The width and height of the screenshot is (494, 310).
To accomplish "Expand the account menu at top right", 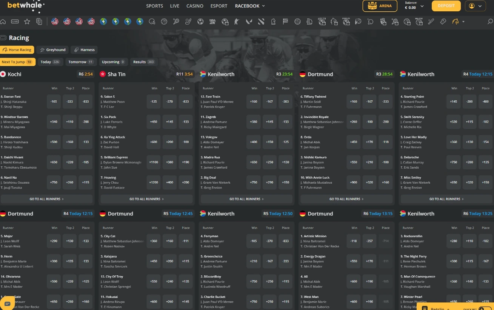I will pos(475,6).
